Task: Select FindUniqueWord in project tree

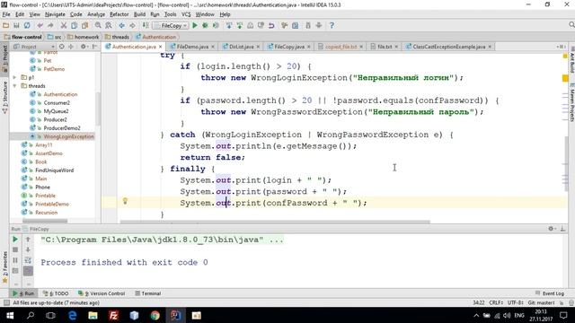Action: [54, 170]
